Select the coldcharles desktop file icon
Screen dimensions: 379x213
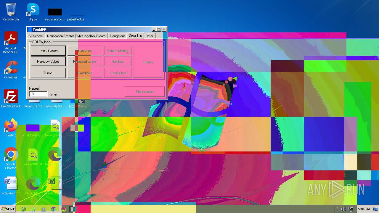click(x=33, y=130)
